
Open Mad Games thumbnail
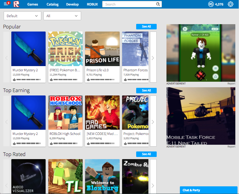pos(103,113)
